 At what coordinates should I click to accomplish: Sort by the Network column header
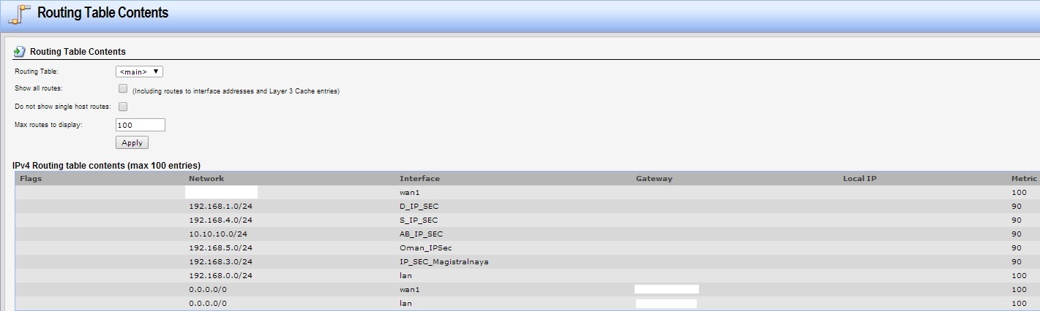[206, 178]
